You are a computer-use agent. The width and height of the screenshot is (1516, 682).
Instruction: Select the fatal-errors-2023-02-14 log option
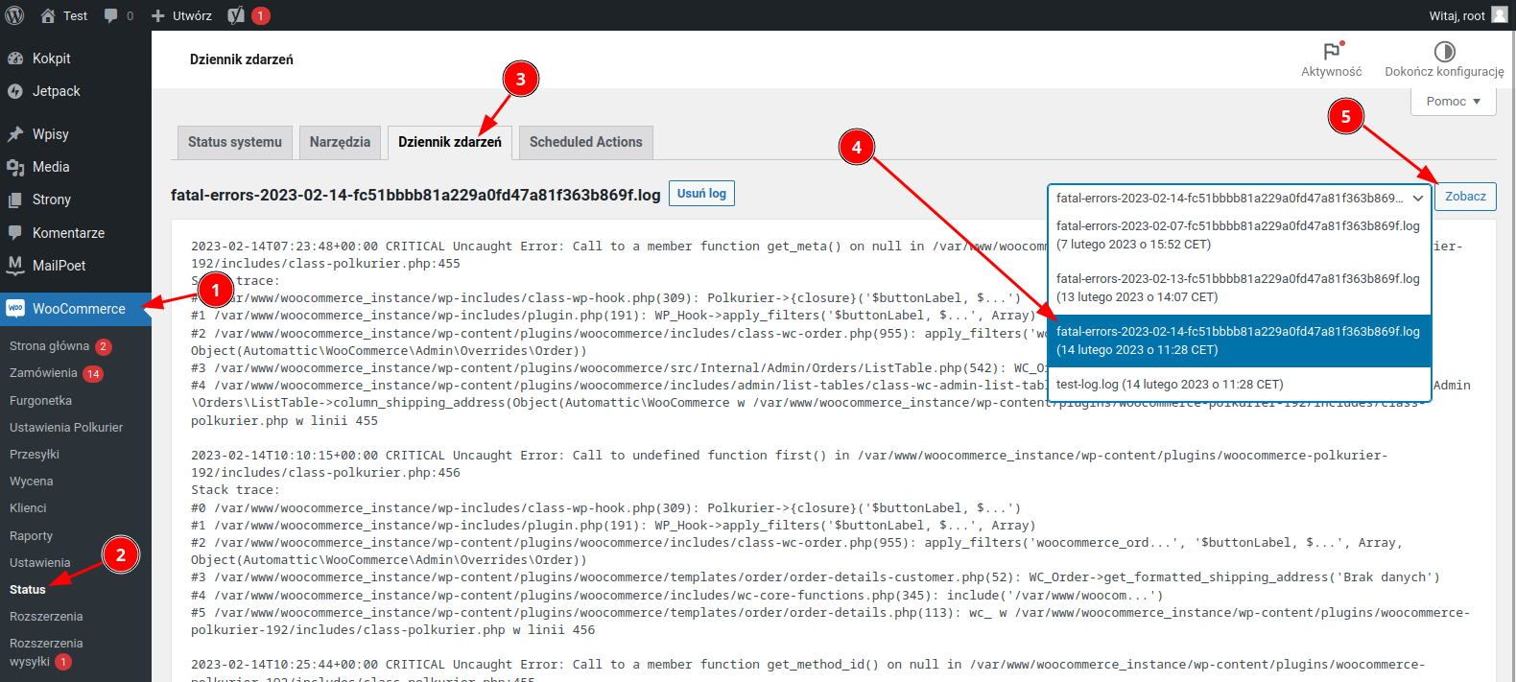tap(1240, 341)
